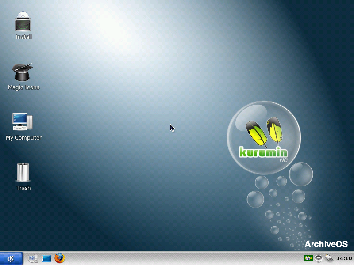This screenshot has height=265, width=354.
Task: Click the br keyboard layout tray indicator
Action: [308, 258]
